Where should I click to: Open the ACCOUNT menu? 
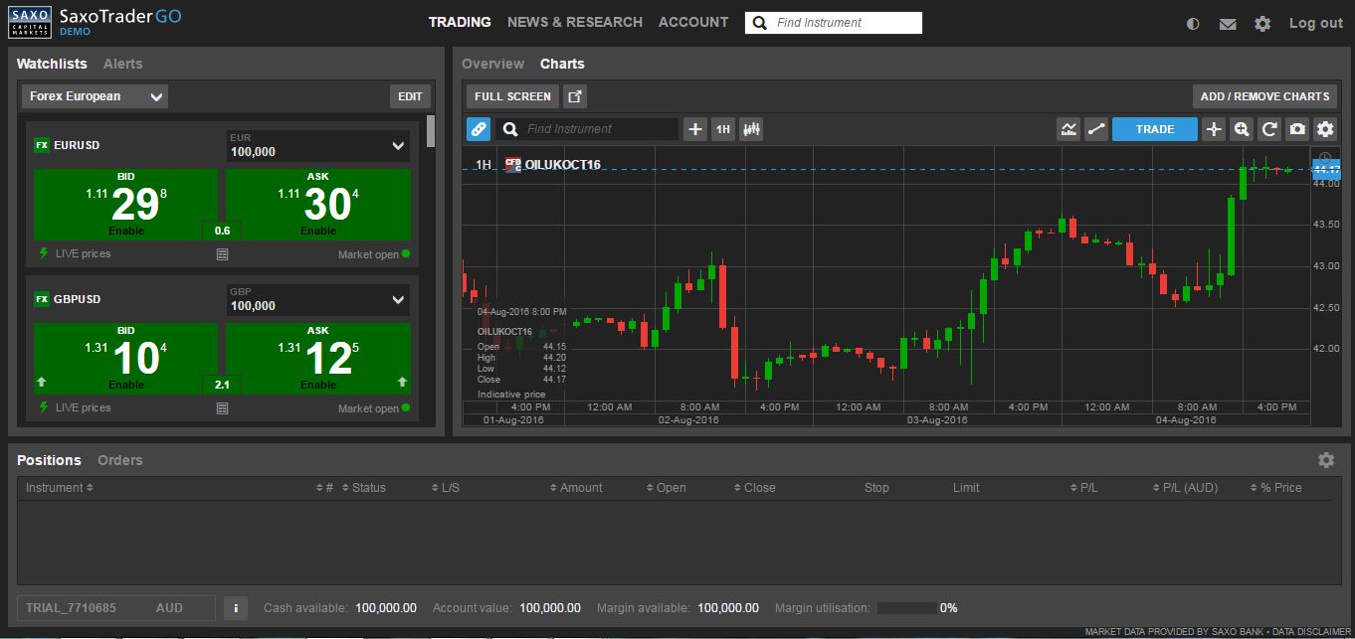click(x=693, y=22)
